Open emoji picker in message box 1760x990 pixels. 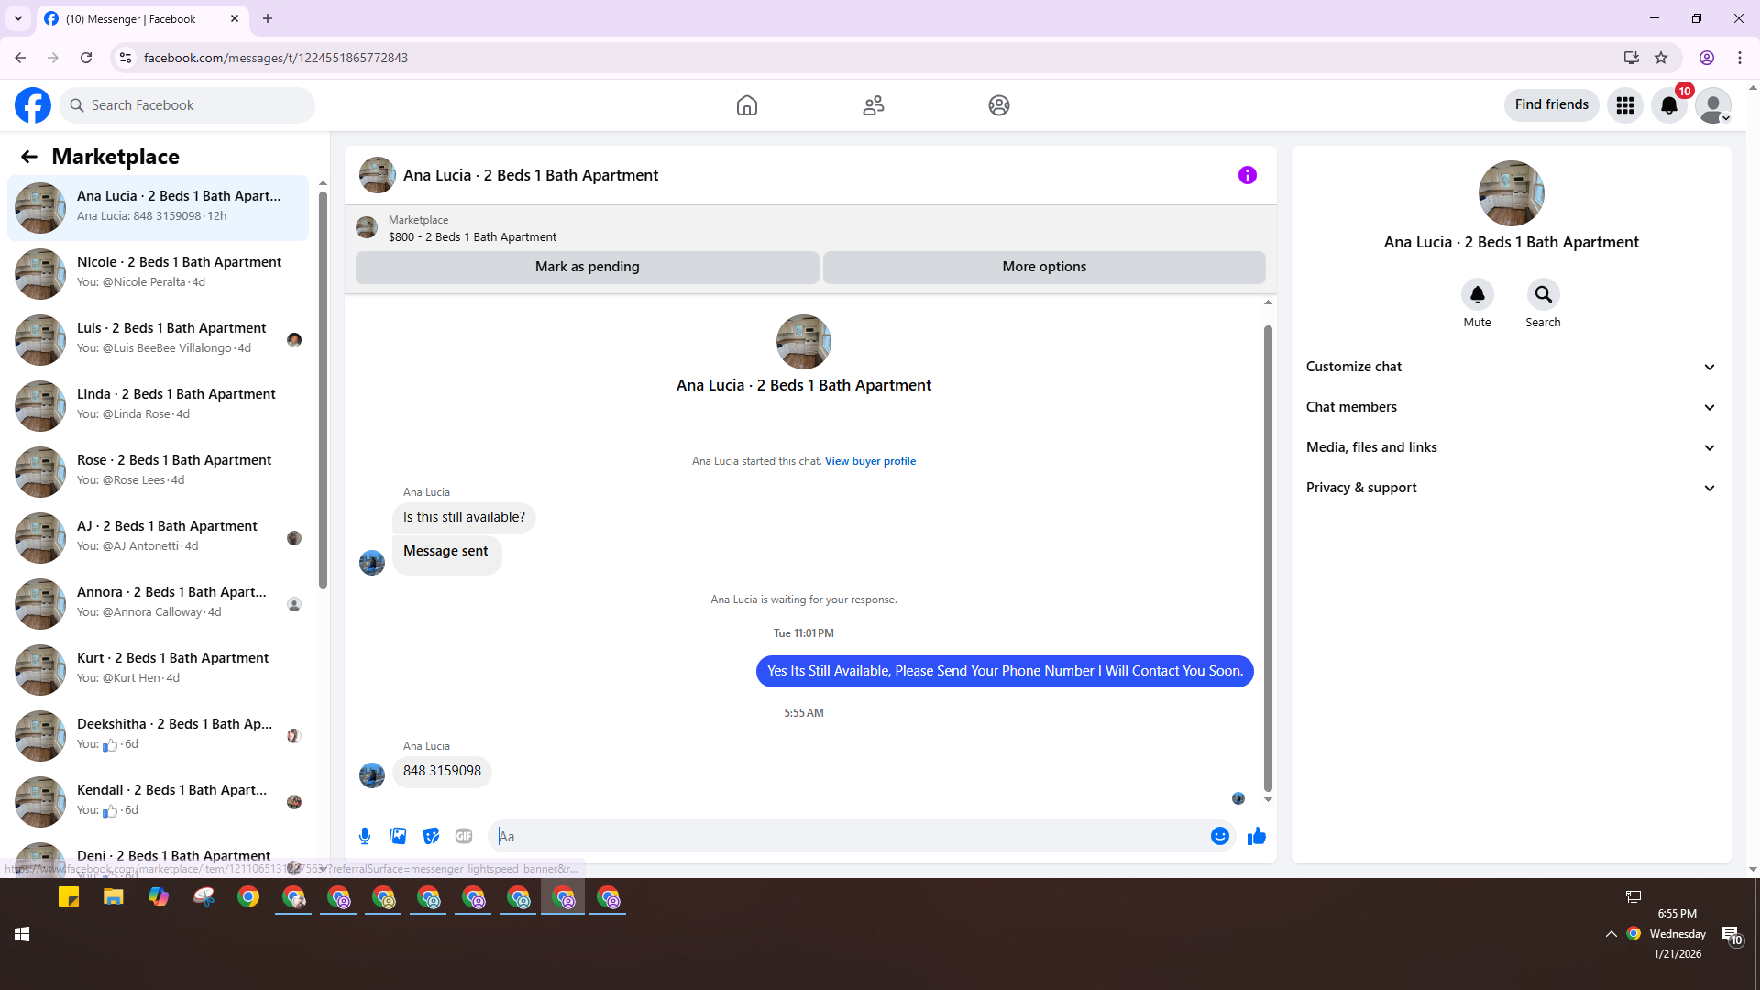point(1219,836)
